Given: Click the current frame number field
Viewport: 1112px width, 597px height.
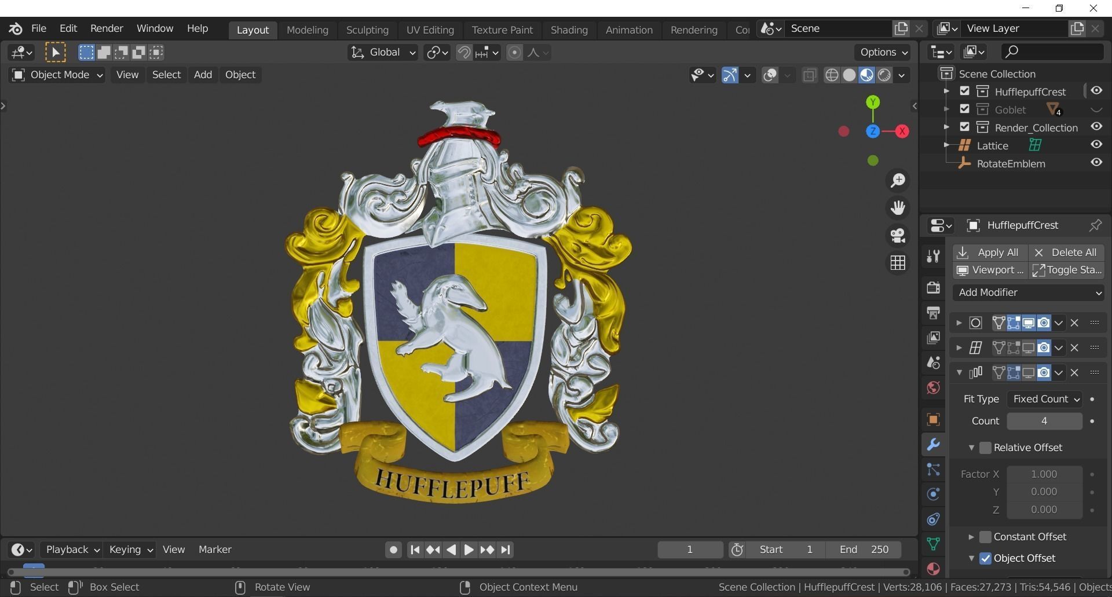Looking at the screenshot, I should pyautogui.click(x=690, y=550).
